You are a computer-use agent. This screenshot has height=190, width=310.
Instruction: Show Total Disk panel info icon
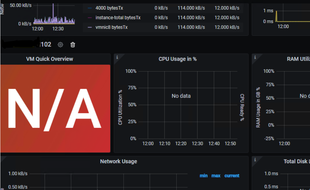click(255, 160)
